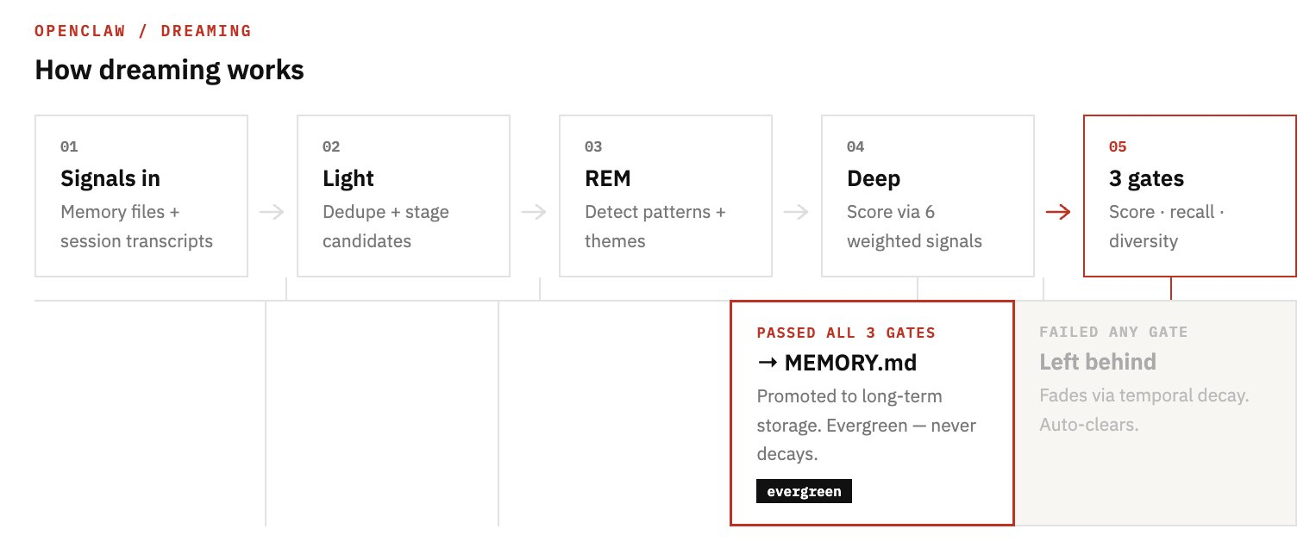Click step number 01

tap(69, 146)
